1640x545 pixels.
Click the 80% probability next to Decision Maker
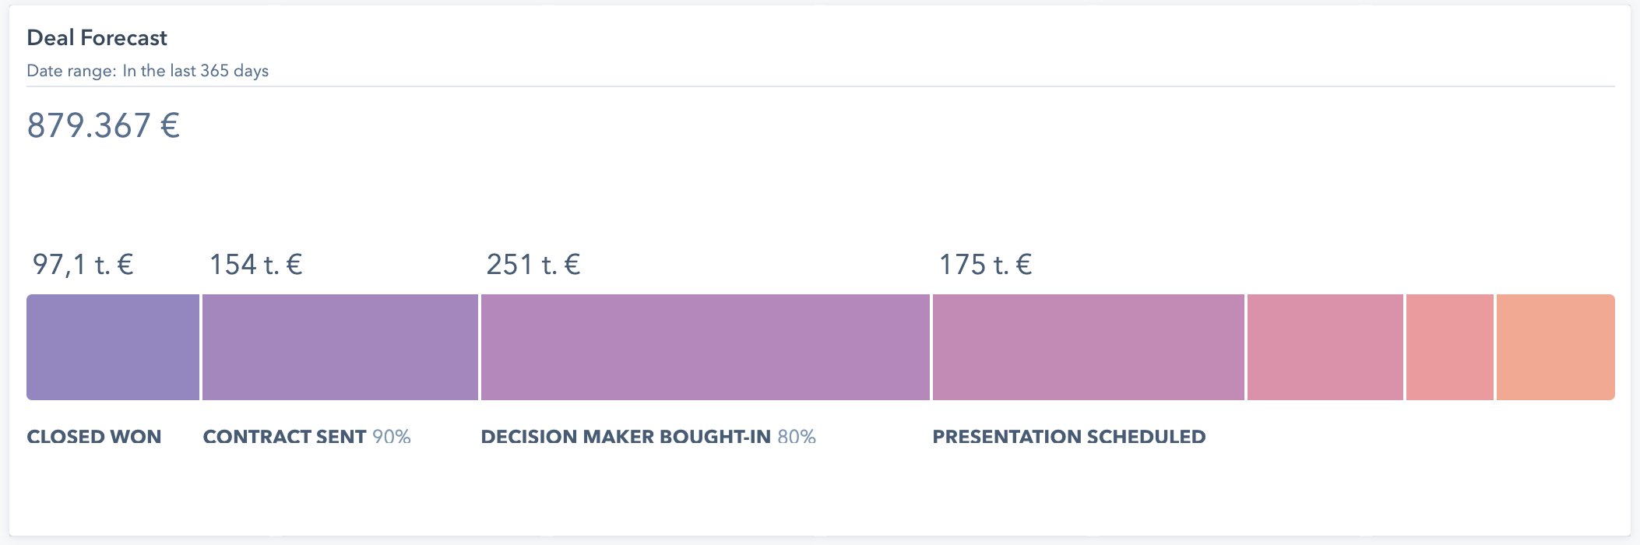click(x=797, y=437)
